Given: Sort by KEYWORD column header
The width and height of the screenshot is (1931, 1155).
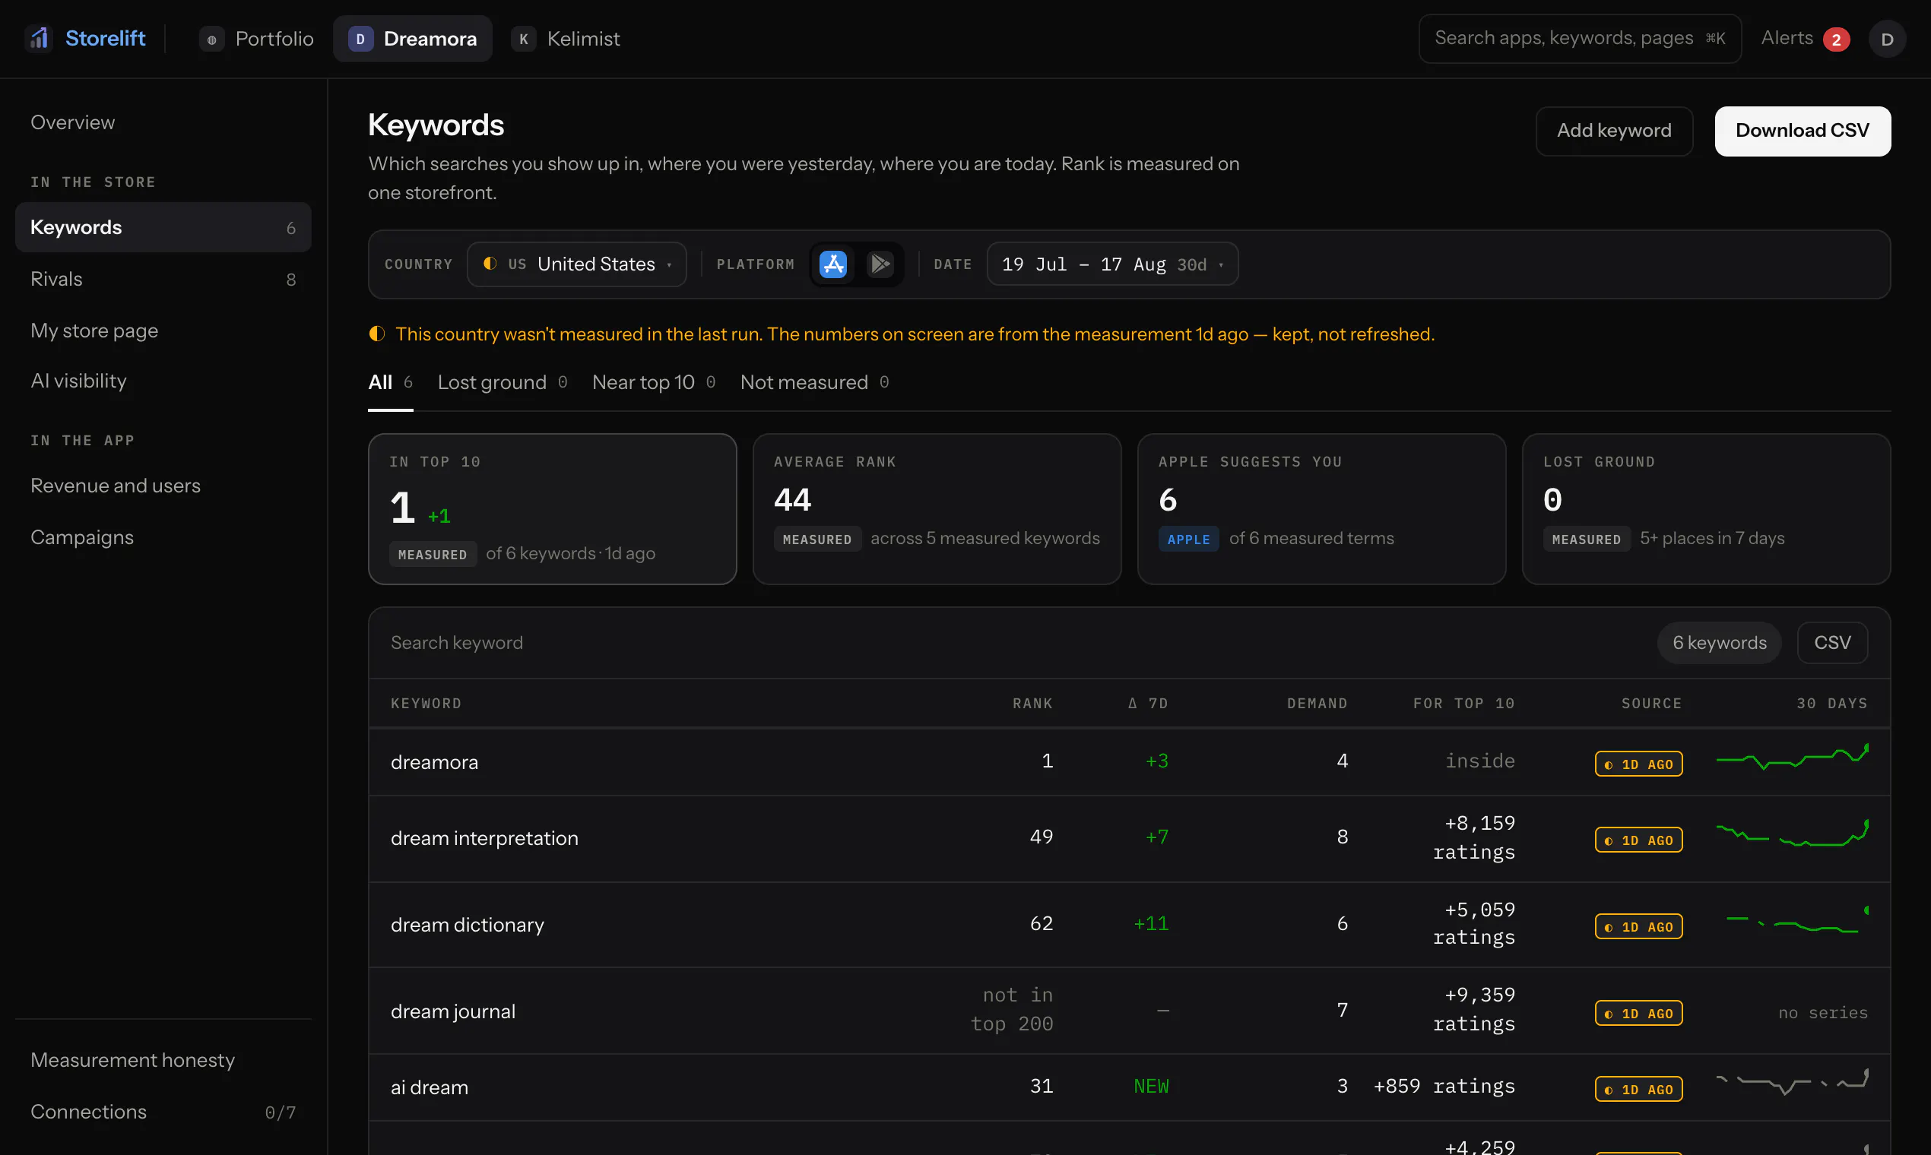Looking at the screenshot, I should [x=426, y=704].
